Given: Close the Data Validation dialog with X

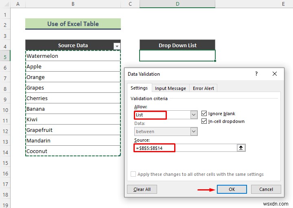Looking at the screenshot, I should pos(275,74).
